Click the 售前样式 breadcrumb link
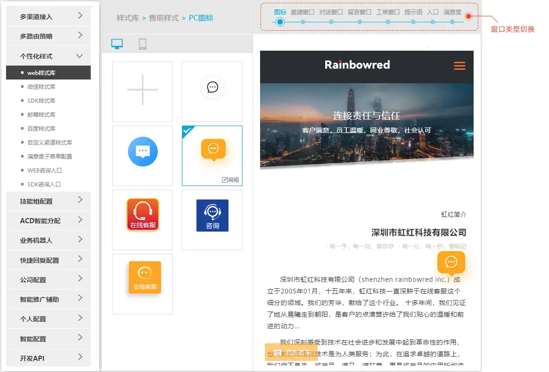 pos(164,18)
